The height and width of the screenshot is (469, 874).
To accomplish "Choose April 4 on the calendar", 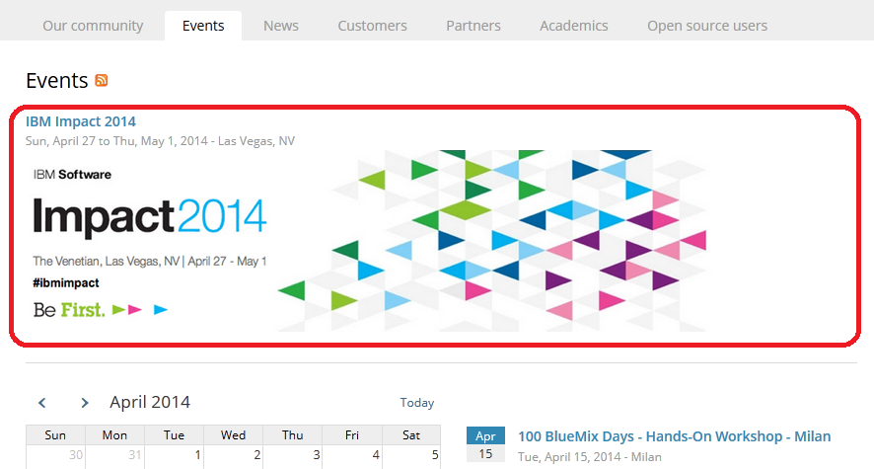I will point(352,457).
